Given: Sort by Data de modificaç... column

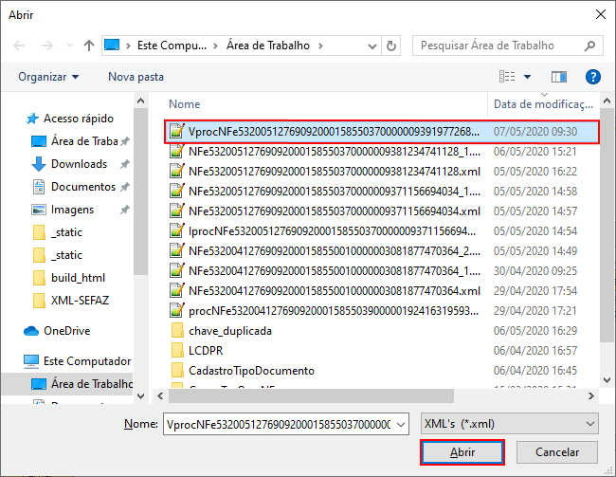Looking at the screenshot, I should coord(543,104).
